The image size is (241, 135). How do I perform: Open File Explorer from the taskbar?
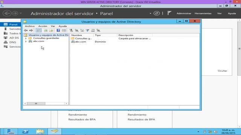pos(40,132)
